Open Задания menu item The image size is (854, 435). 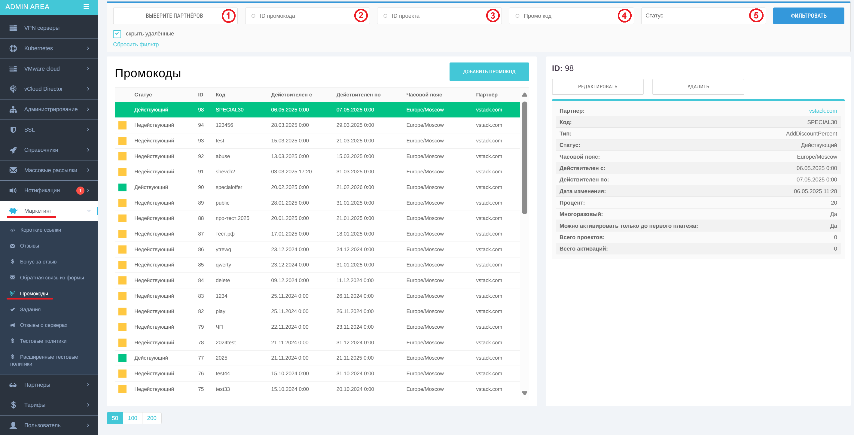click(x=30, y=310)
